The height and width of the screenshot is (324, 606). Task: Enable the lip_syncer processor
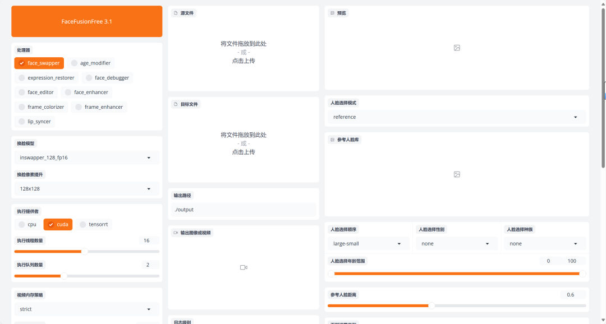click(x=35, y=122)
